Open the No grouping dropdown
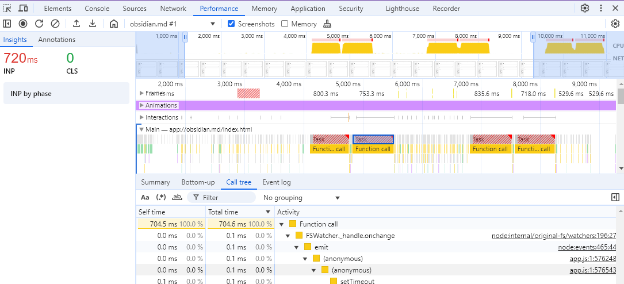The image size is (624, 284). click(x=301, y=197)
